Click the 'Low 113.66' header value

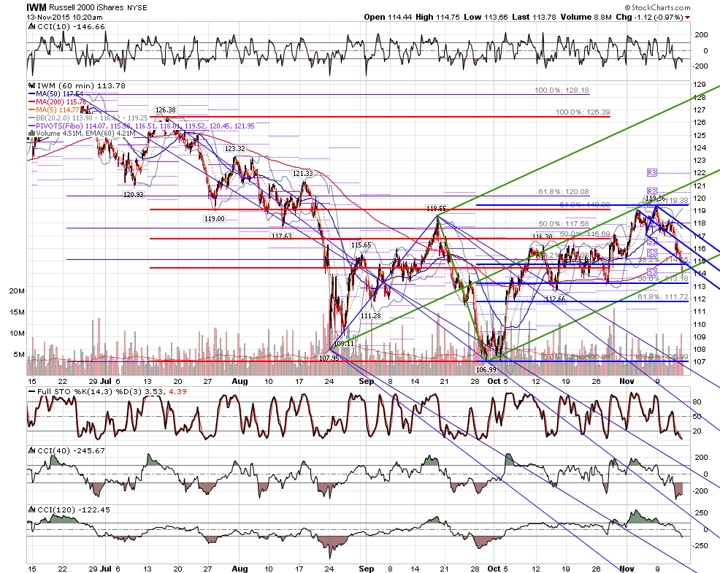(x=486, y=17)
